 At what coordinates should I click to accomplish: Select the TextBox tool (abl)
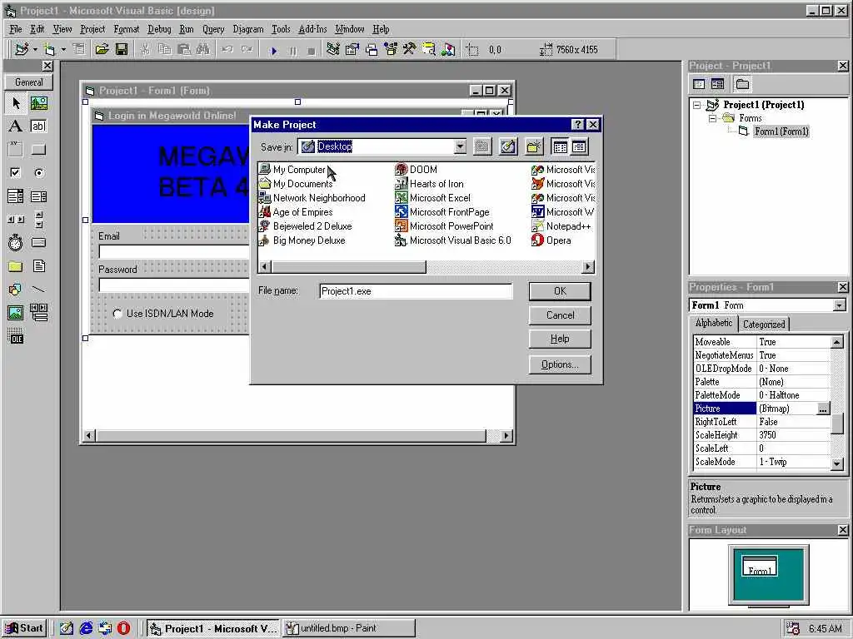38,126
